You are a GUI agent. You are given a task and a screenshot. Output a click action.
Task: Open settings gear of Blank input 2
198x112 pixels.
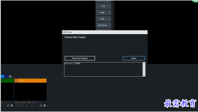(45, 105)
